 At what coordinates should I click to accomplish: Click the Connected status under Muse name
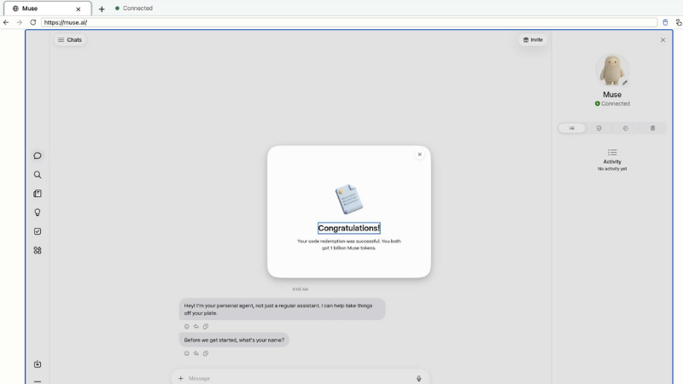tap(612, 103)
